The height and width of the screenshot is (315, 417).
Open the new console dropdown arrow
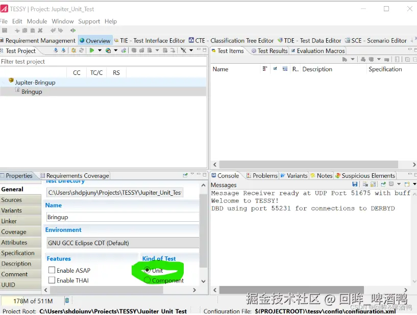(414, 184)
